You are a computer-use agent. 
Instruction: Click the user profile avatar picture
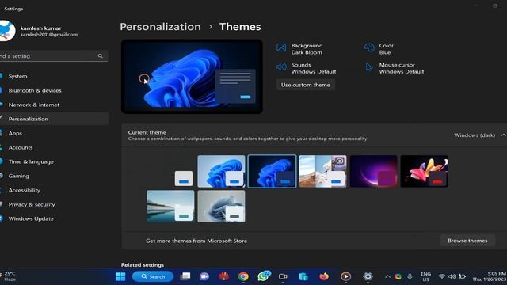click(x=6, y=31)
